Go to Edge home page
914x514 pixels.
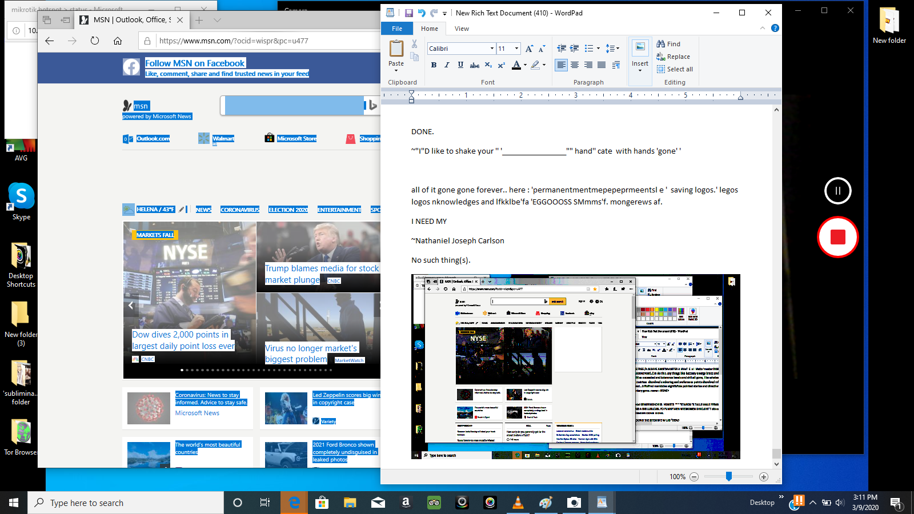[x=118, y=41]
